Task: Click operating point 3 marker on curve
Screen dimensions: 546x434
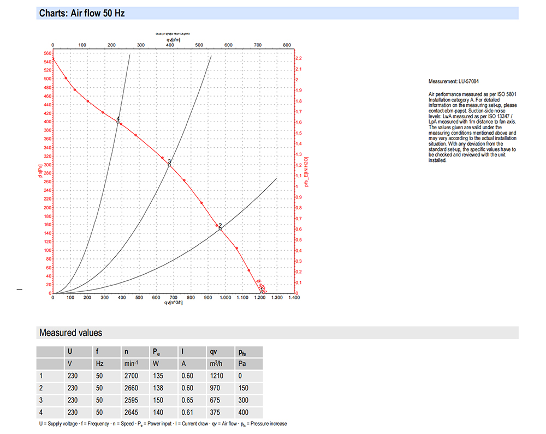Action: click(170, 165)
